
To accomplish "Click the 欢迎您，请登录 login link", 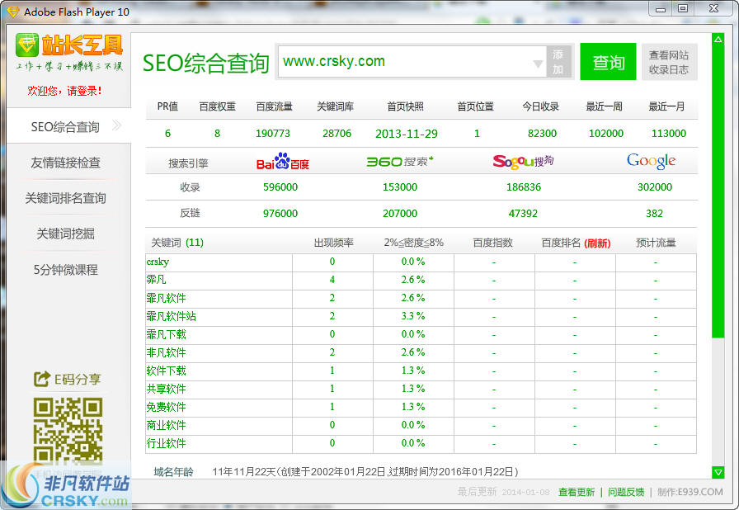I will point(64,91).
